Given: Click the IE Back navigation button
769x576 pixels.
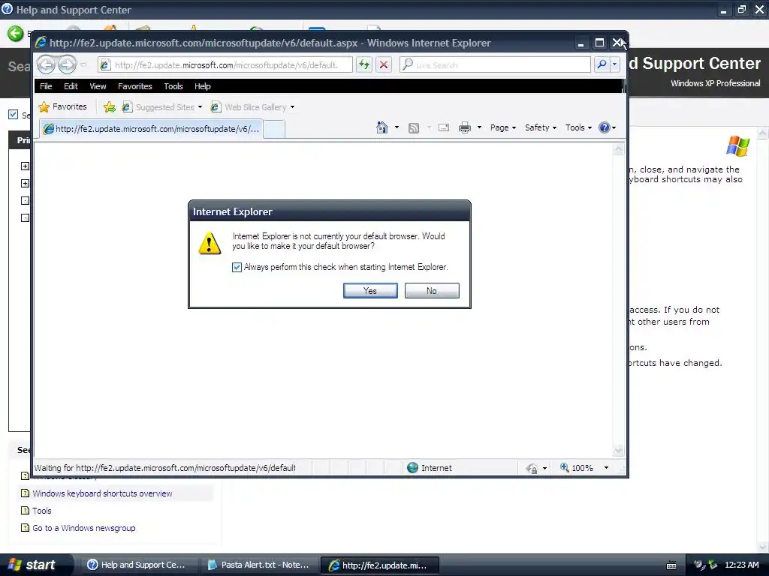Looking at the screenshot, I should (x=46, y=64).
